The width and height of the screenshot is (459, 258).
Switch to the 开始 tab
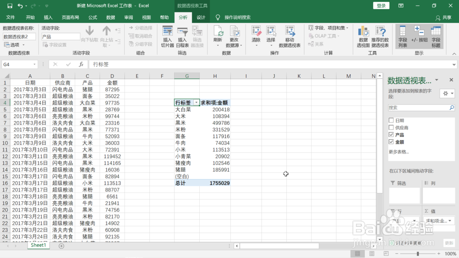(30, 17)
